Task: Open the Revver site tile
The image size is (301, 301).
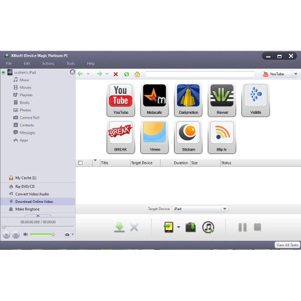Action: (222, 100)
